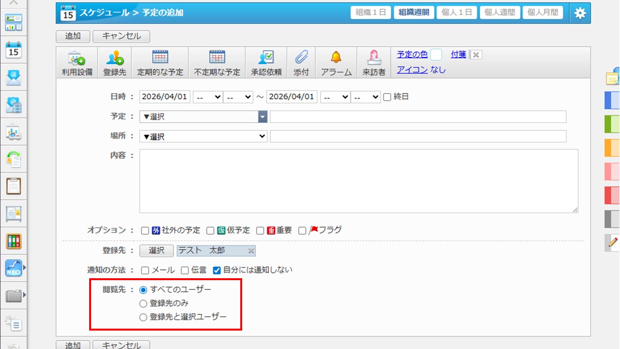Check the 仮予定 tentative option
The width and height of the screenshot is (620, 349).
pyautogui.click(x=210, y=231)
